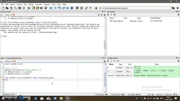Select the Console 1/A tab
The image size is (180, 101).
tap(8, 15)
